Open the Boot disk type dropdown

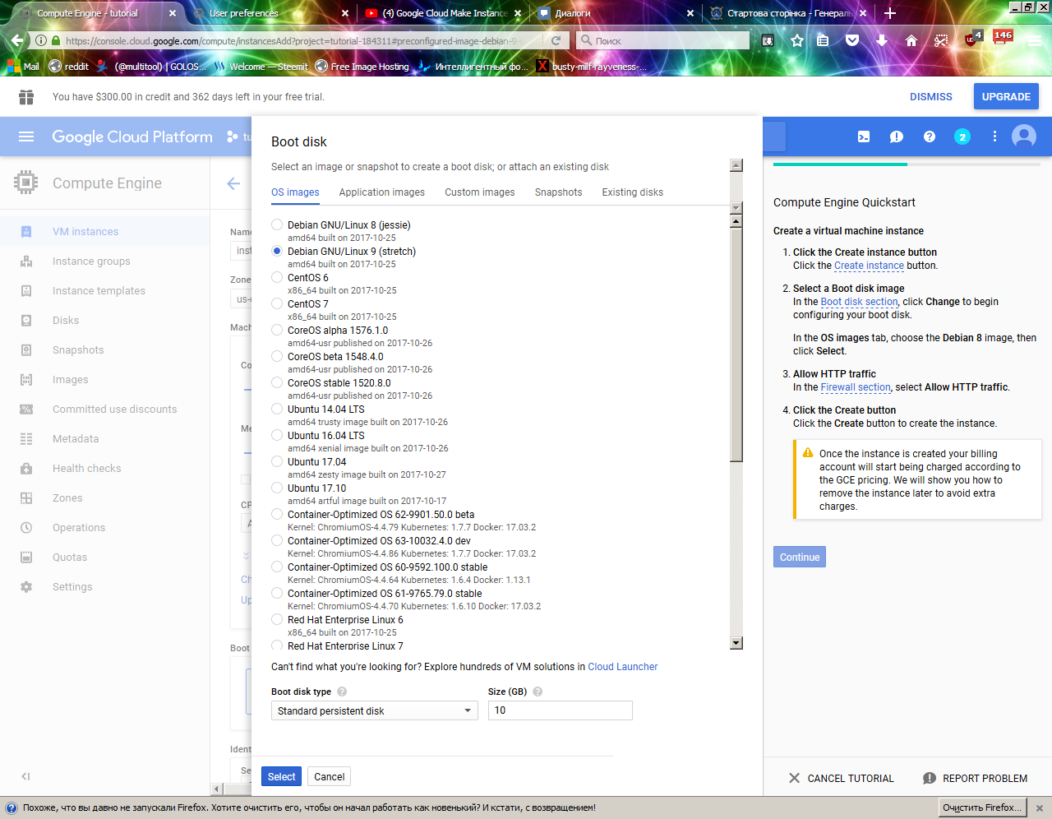[x=375, y=710]
